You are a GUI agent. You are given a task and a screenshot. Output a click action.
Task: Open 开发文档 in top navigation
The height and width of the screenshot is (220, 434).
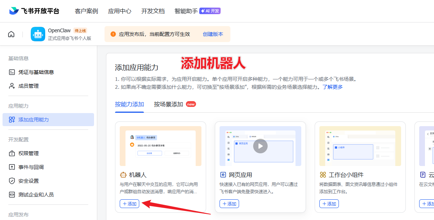click(153, 11)
